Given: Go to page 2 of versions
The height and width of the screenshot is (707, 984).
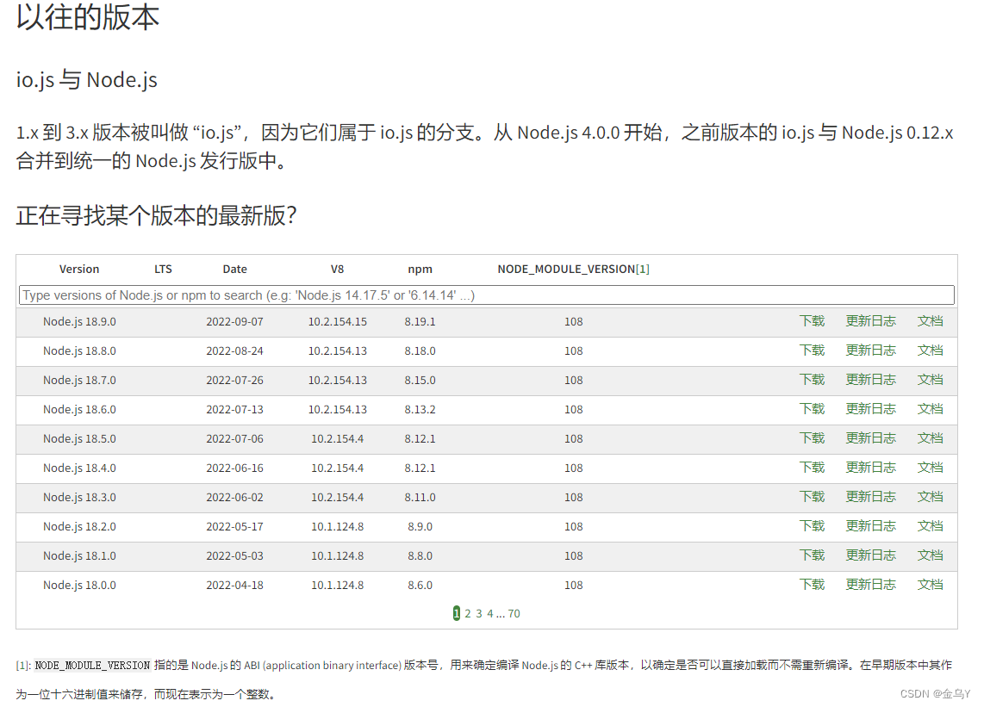Looking at the screenshot, I should (x=468, y=613).
